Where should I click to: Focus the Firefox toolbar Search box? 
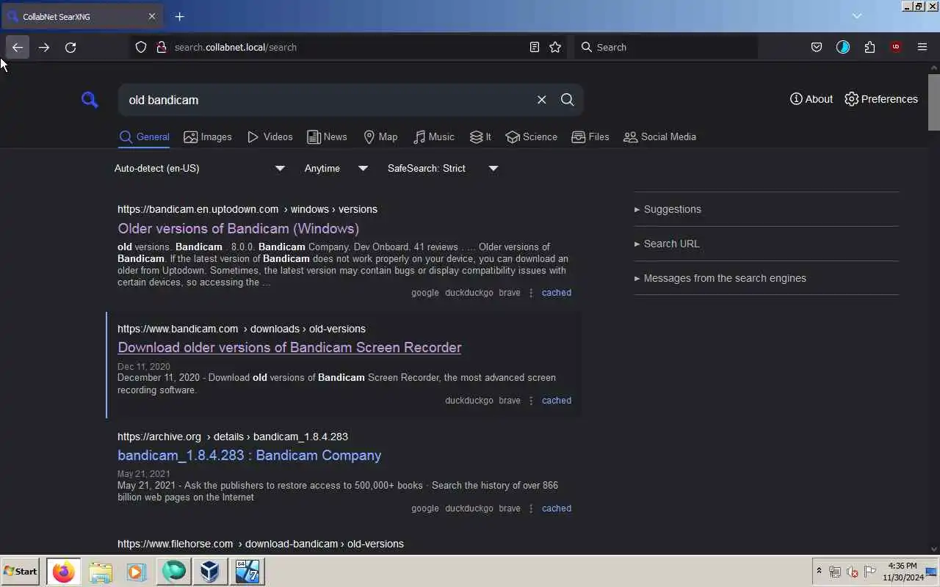tap(665, 47)
